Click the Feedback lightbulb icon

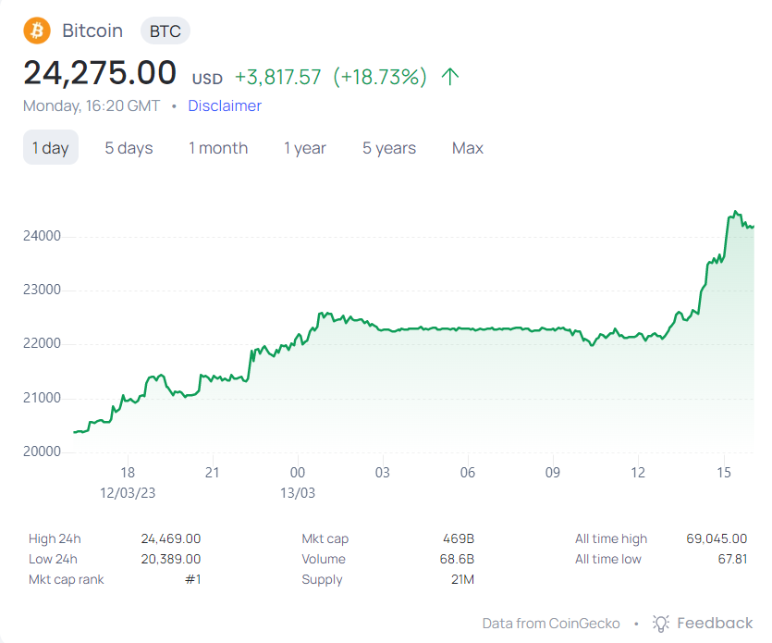tap(661, 624)
